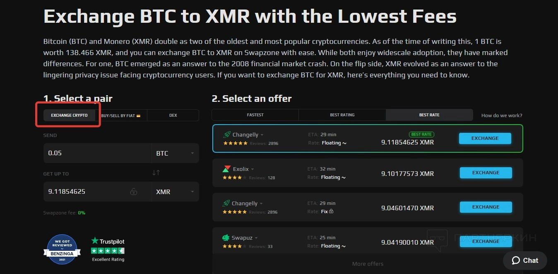Expand Swapuz offer details arrow
This screenshot has height=274, width=558.
256,238
